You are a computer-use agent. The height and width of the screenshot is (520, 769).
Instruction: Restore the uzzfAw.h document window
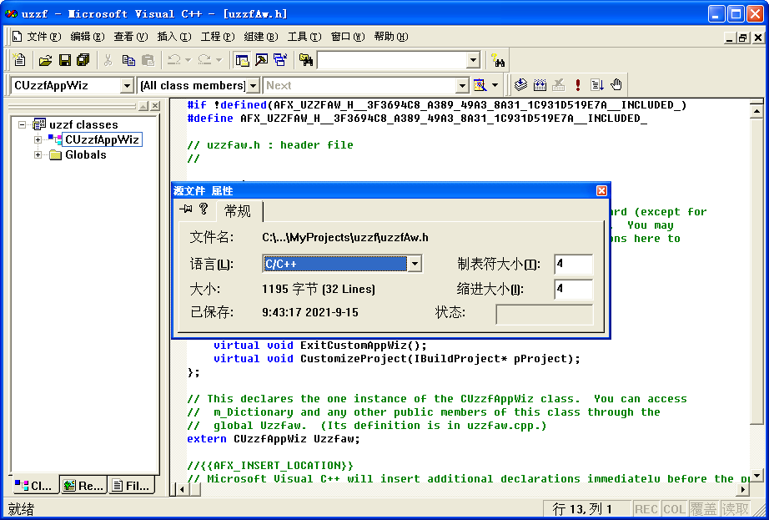(x=743, y=38)
